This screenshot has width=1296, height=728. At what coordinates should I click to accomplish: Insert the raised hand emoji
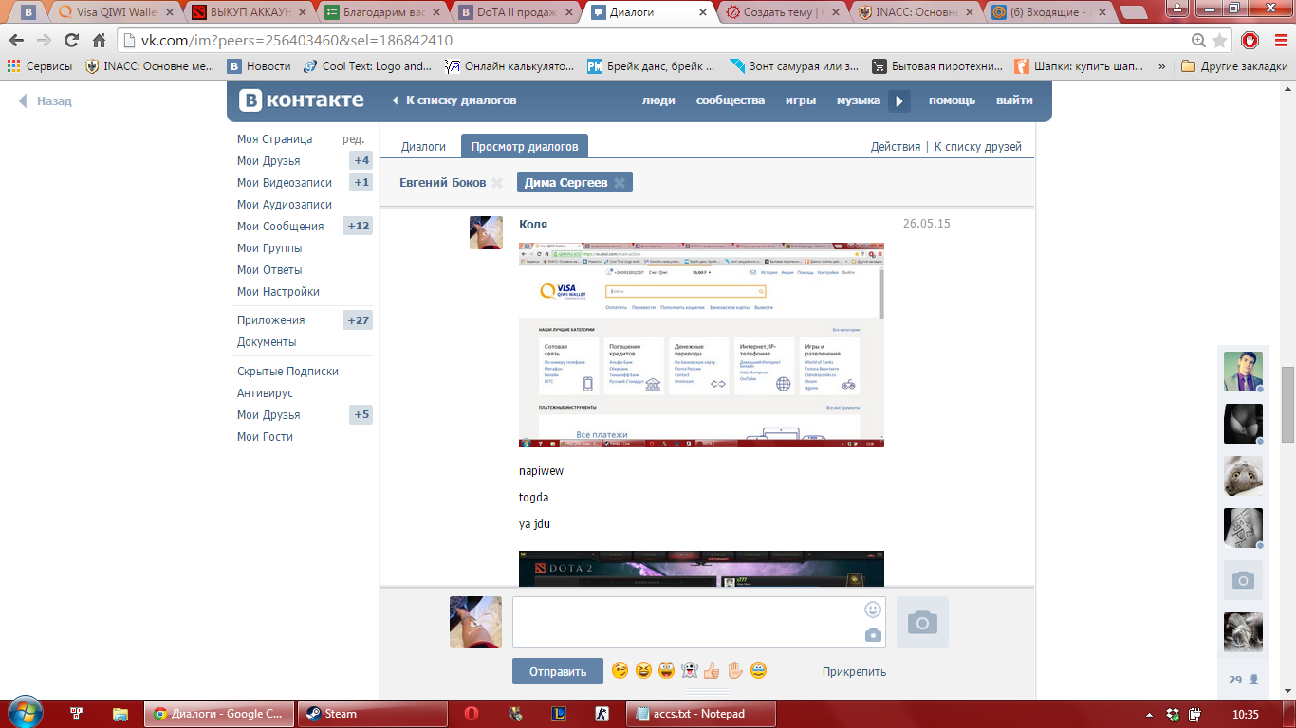[735, 671]
